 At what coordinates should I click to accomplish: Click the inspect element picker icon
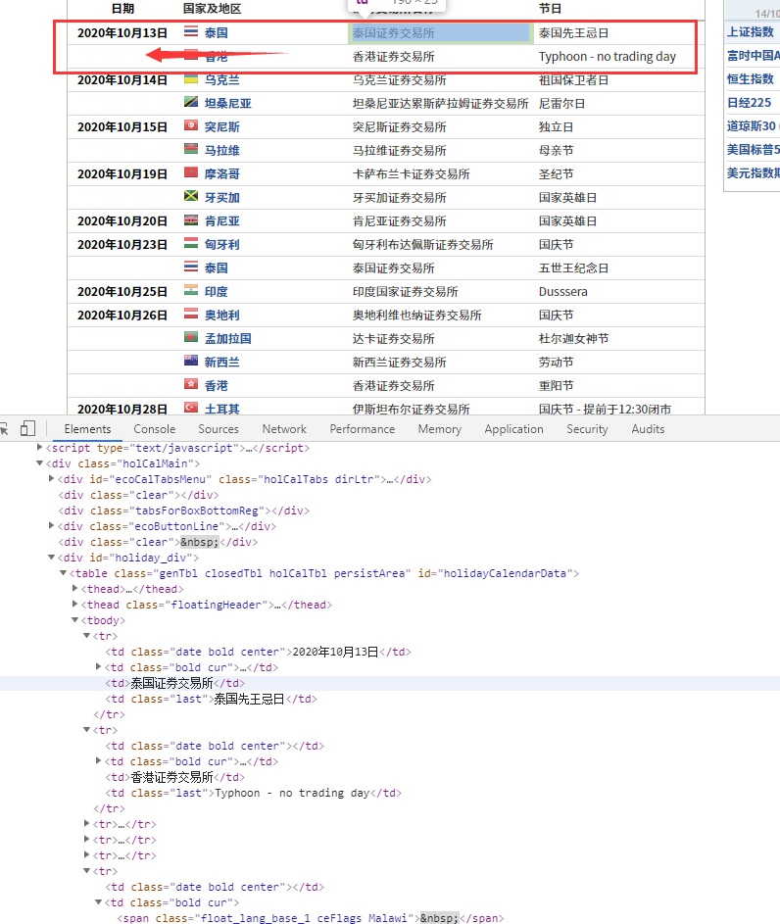4,429
